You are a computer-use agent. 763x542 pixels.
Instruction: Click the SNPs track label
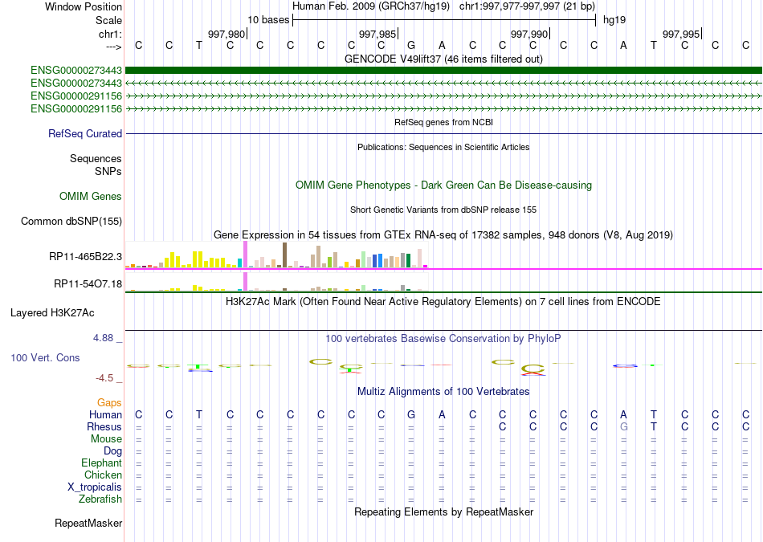coord(108,171)
